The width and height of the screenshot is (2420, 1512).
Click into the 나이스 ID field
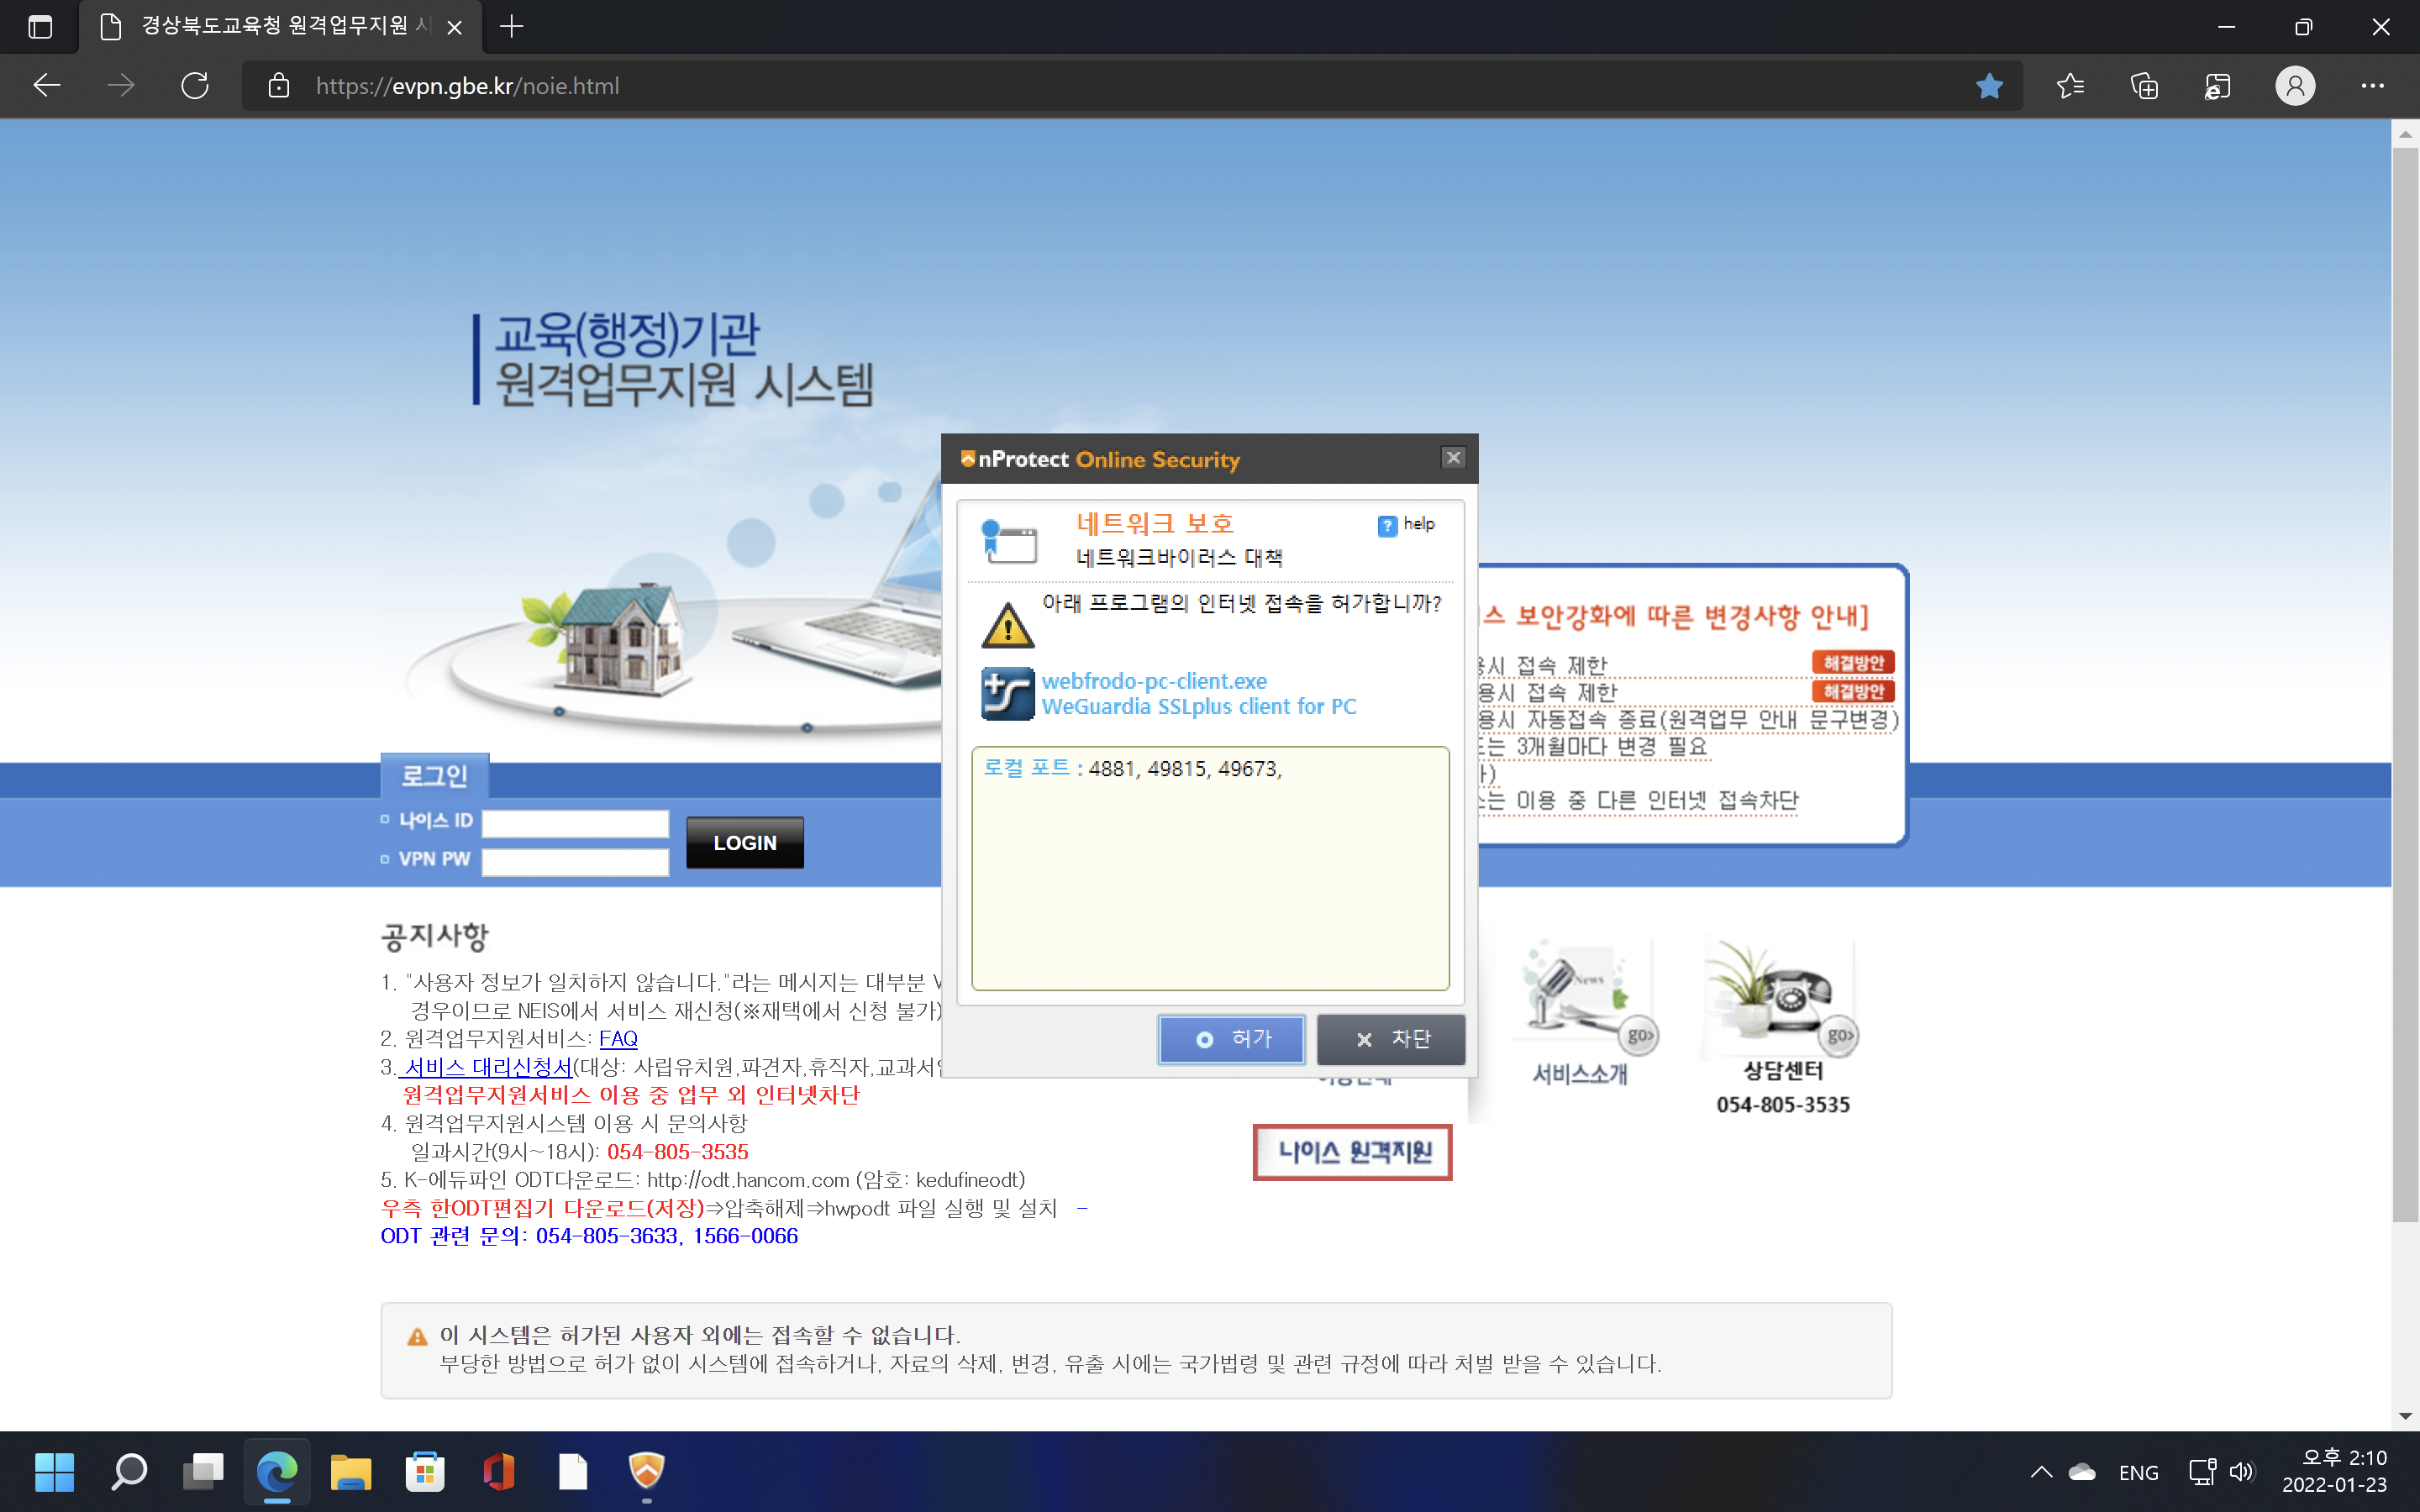(575, 823)
